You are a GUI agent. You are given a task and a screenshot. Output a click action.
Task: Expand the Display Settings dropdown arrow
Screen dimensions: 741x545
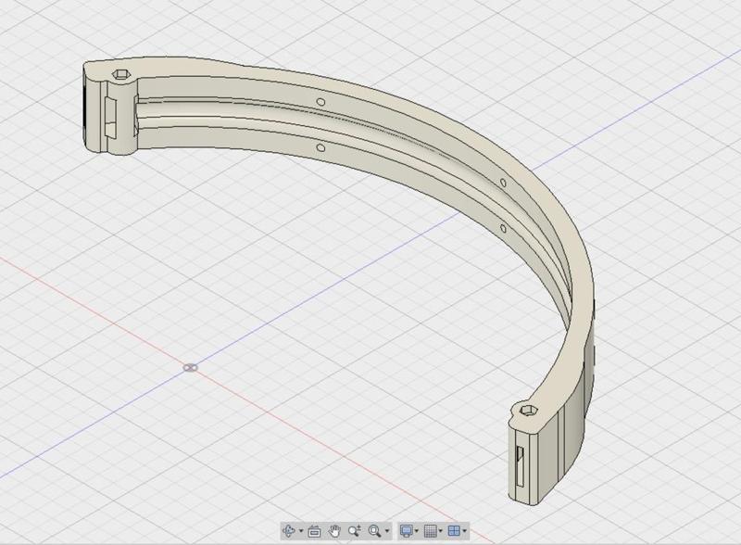click(x=416, y=531)
